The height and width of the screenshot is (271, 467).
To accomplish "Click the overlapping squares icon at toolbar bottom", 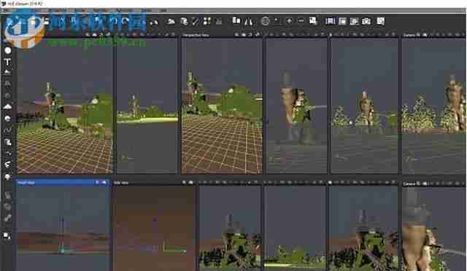I will click(7, 236).
